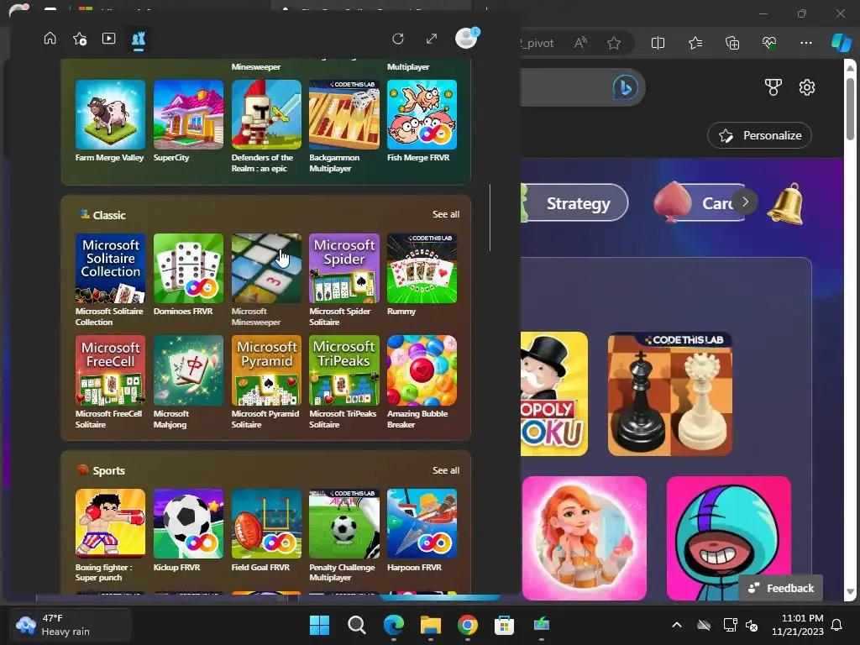This screenshot has height=645, width=860.
Task: Expand the games panel to full view
Action: [x=432, y=39]
